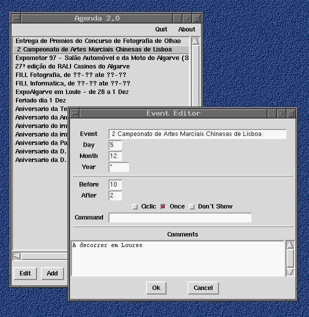This screenshot has height=317, width=309.
Task: Select the 'Expomotor 97' list entry
Action: point(101,58)
